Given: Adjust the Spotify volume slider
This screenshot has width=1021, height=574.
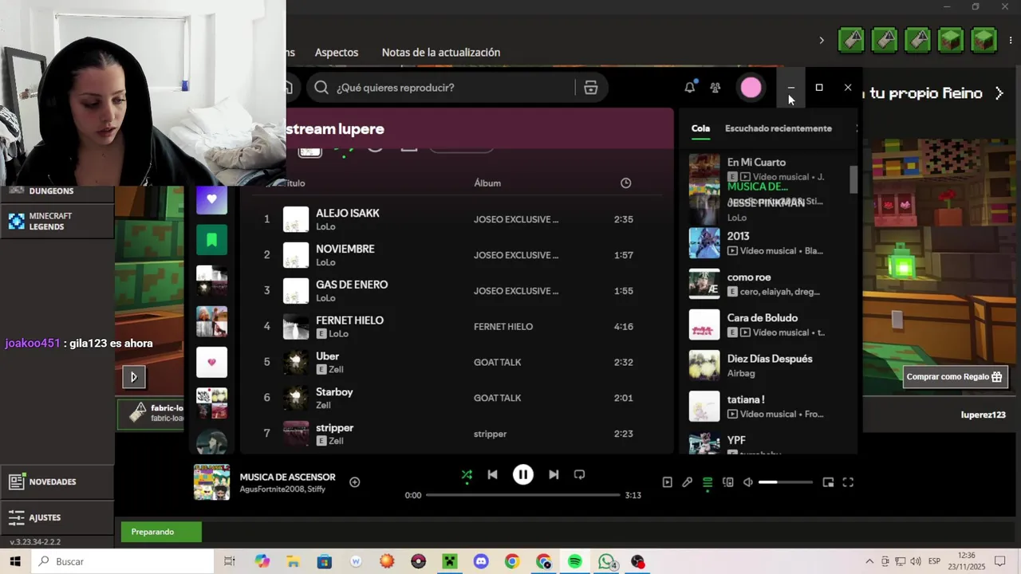Looking at the screenshot, I should coord(785,482).
